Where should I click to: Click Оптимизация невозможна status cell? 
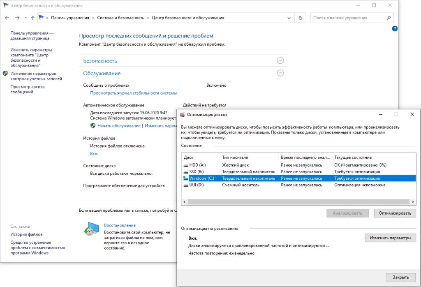[360, 185]
